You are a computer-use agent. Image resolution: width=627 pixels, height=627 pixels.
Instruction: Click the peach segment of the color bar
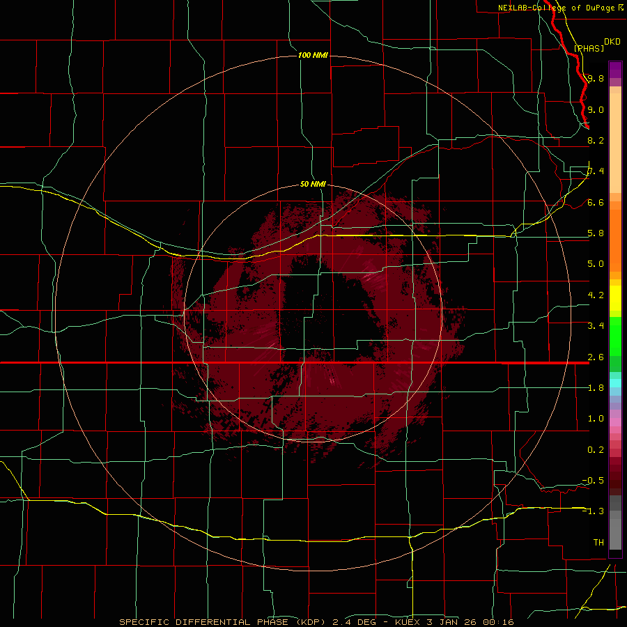(x=615, y=140)
